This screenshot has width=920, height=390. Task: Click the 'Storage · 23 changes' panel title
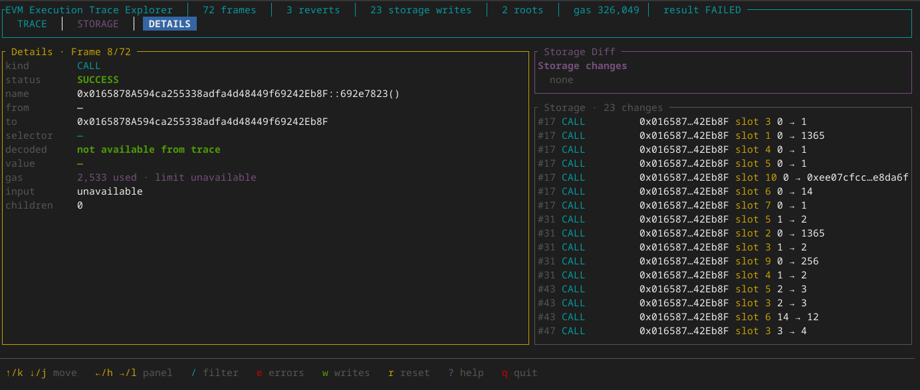pyautogui.click(x=604, y=108)
